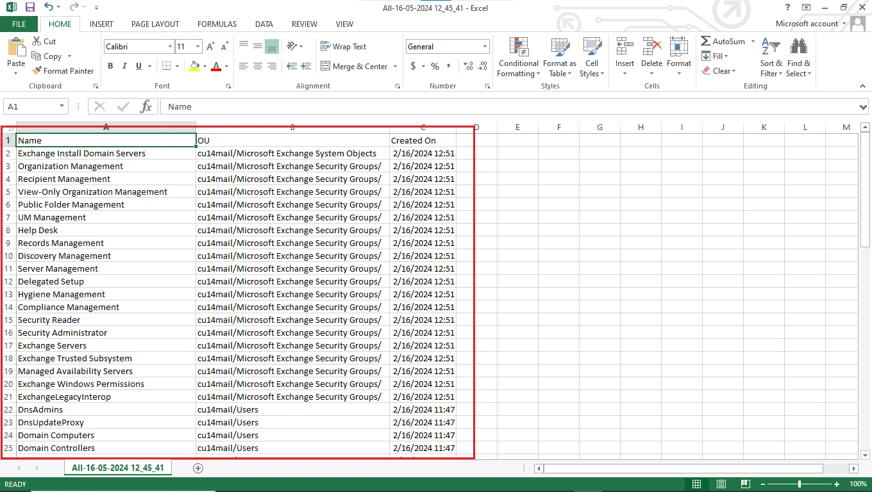Toggle Bold formatting
The height and width of the screenshot is (492, 872).
(110, 66)
